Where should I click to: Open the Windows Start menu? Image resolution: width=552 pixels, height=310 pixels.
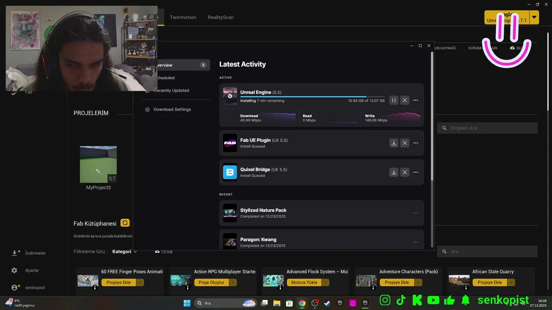pyautogui.click(x=187, y=303)
